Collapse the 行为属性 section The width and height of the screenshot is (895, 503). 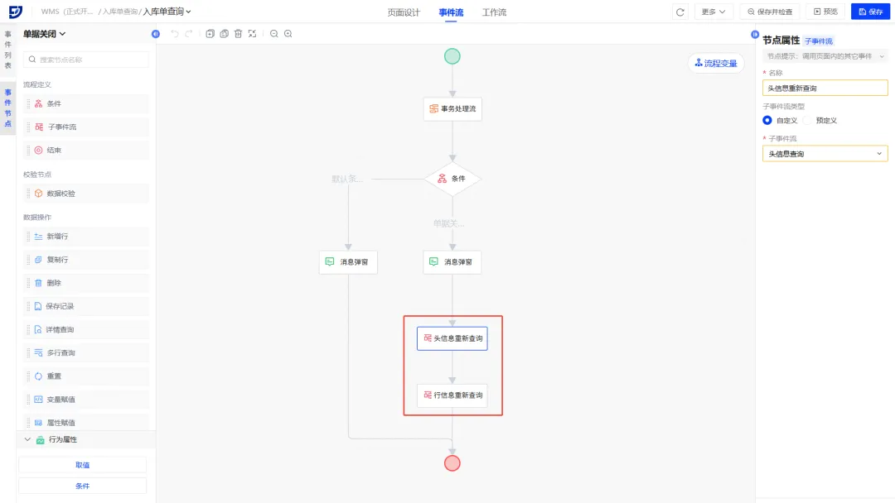[x=27, y=440]
